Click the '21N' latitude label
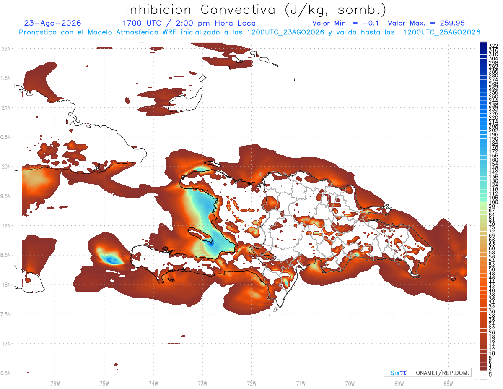Screen dimensions: 503x389 pos(6,108)
